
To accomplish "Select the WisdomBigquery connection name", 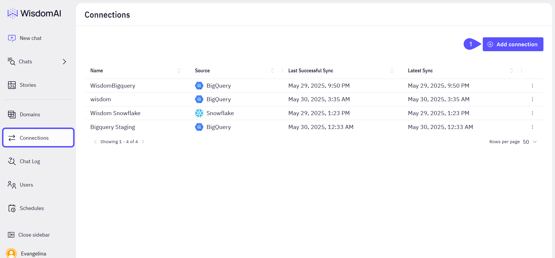I will (113, 86).
